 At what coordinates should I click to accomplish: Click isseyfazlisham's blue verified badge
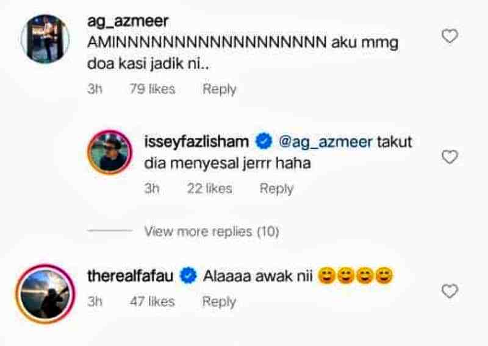pos(264,141)
